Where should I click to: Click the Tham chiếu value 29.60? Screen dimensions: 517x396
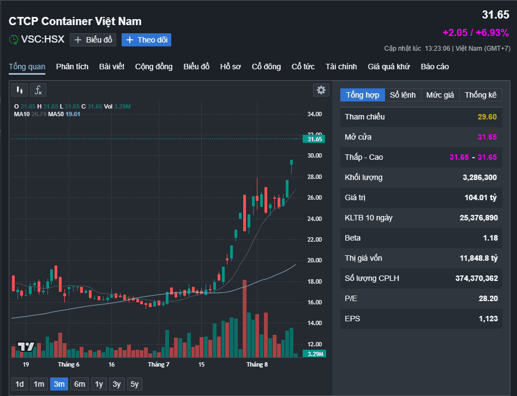488,117
